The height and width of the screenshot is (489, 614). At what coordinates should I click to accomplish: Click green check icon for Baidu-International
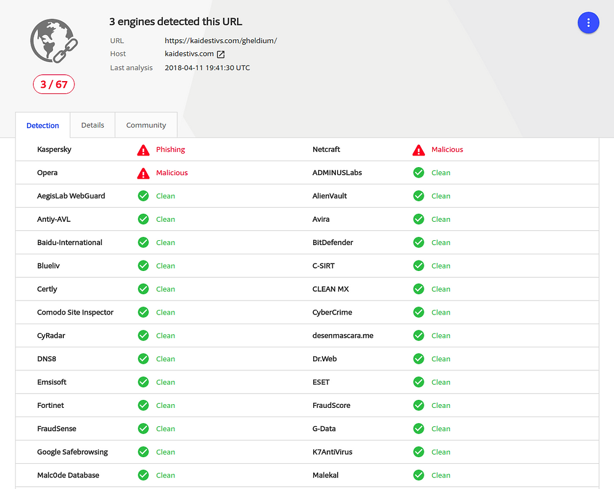coord(143,243)
